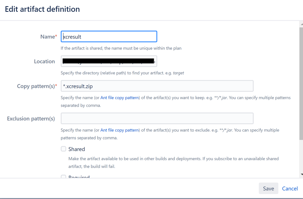303x199 pixels.
Task: Click the Exclusion pattern(s) label
Action: pyautogui.click(x=31, y=118)
